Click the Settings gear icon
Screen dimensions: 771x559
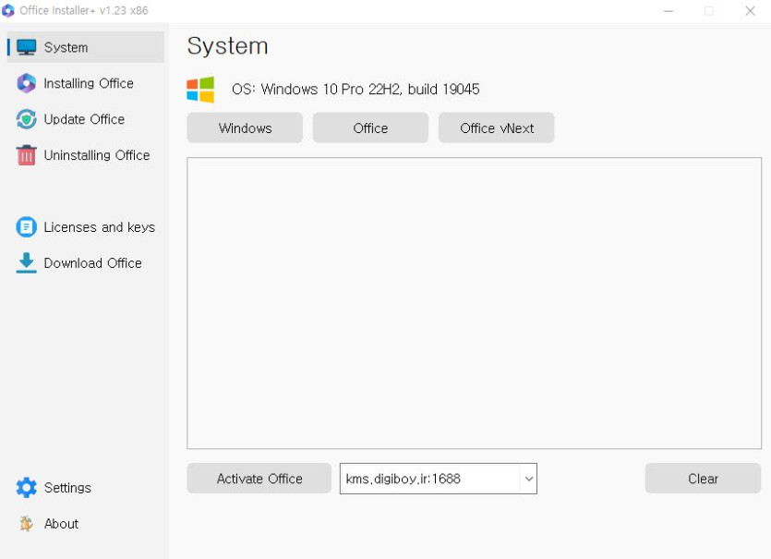(27, 488)
